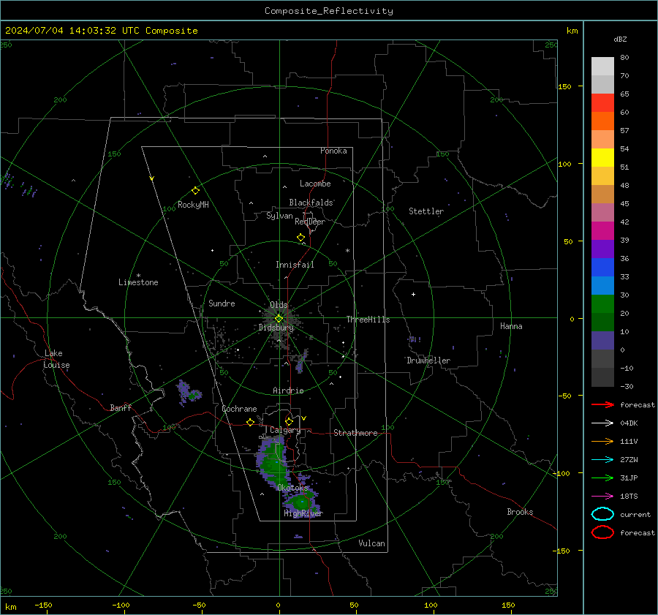Pick the dark orange 57-60 dBZ swatch

pyautogui.click(x=602, y=121)
